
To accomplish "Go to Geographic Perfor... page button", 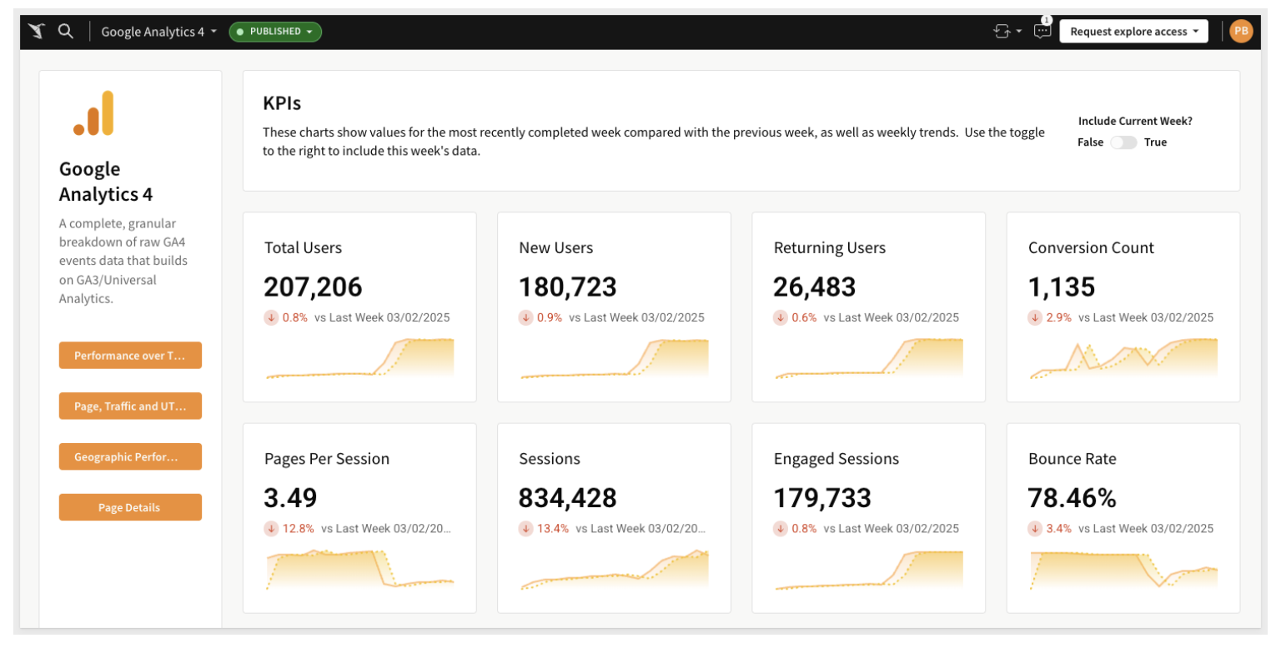I will pyautogui.click(x=130, y=456).
